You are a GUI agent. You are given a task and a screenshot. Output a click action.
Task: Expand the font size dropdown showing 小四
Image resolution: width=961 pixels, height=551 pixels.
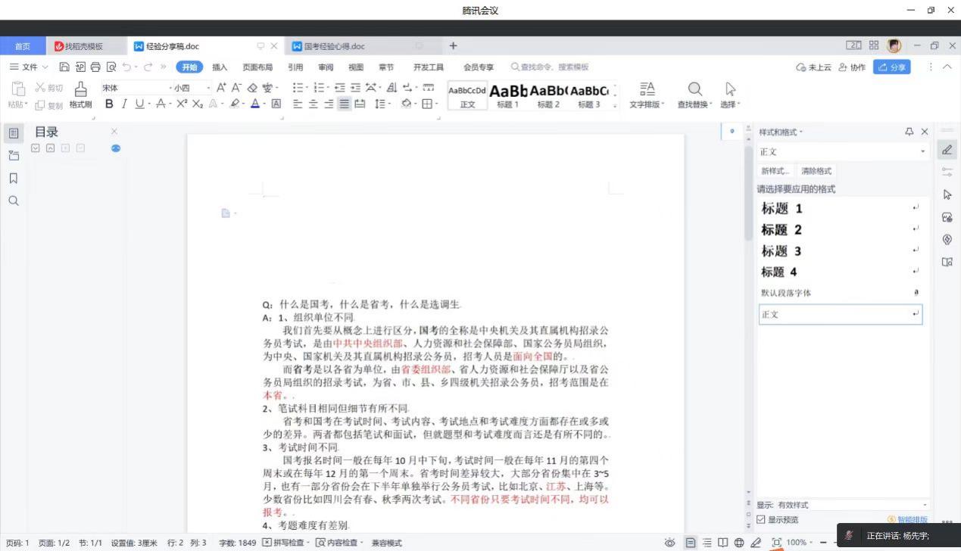click(x=208, y=88)
